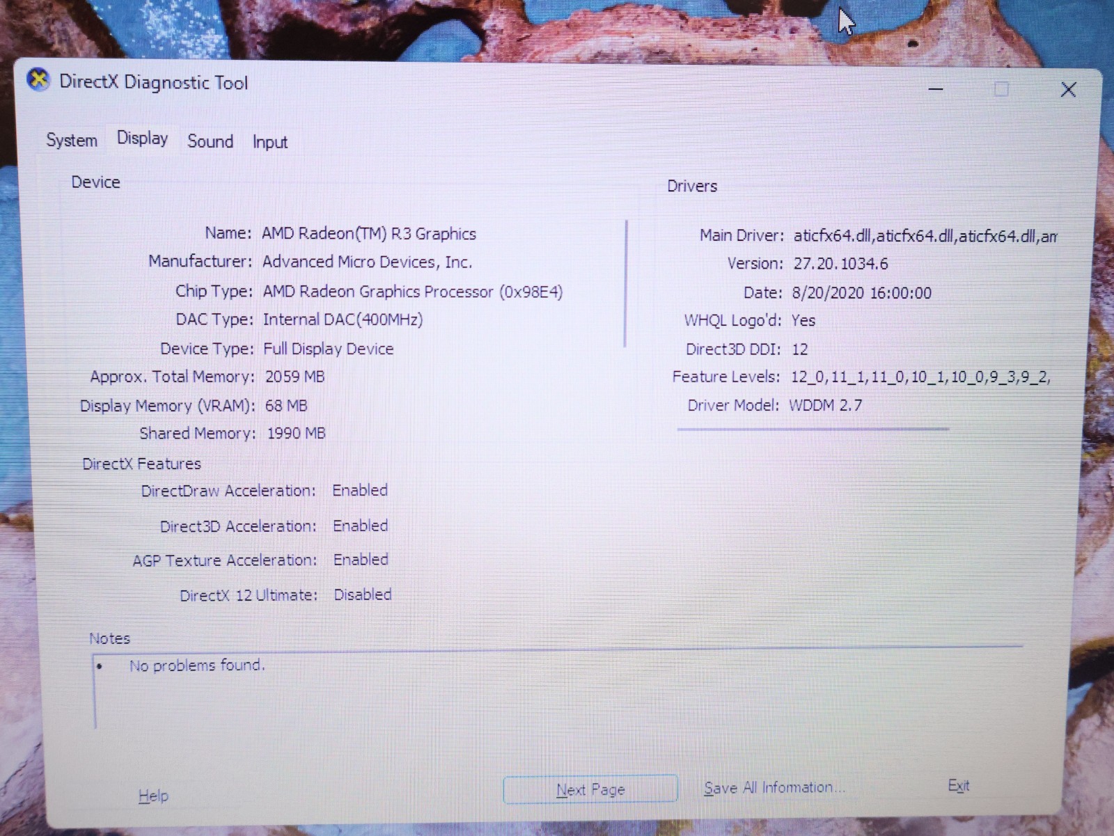Click Feature Levels value '12_0,11_1,11_0'
Screen dimensions: 1114x836
tap(848, 377)
